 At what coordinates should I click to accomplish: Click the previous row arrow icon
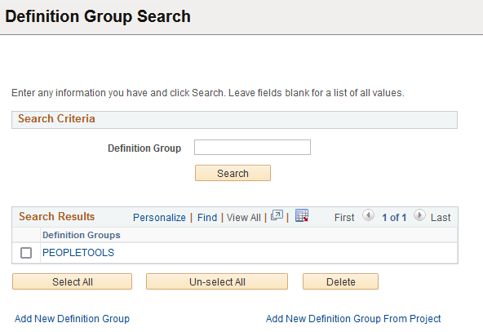[x=368, y=215]
